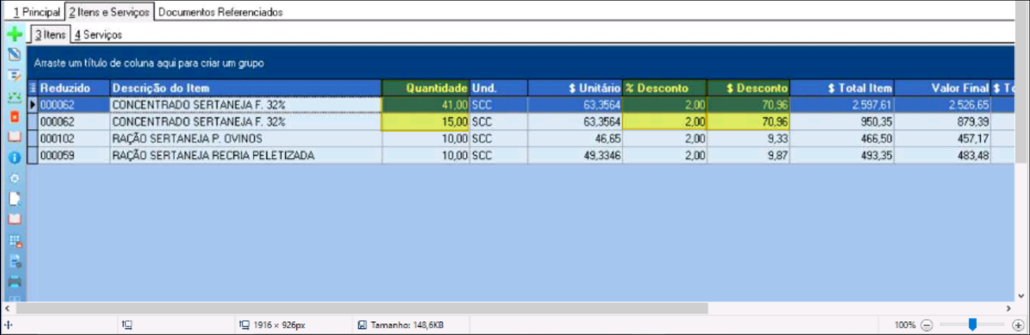The width and height of the screenshot is (1030, 335).
Task: Click the list-with-pencil icon in the left toolbar
Action: click(x=14, y=75)
